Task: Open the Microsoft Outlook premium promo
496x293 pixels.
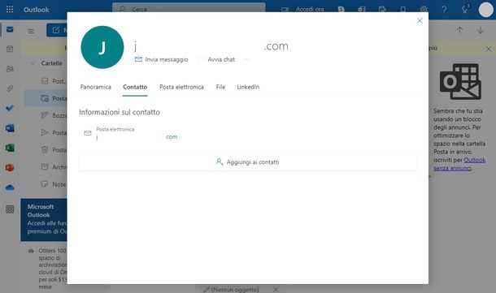Action: (x=44, y=219)
